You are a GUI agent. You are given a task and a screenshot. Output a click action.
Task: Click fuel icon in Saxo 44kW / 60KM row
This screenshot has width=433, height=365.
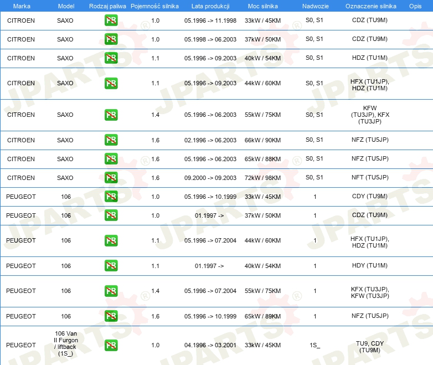point(111,84)
